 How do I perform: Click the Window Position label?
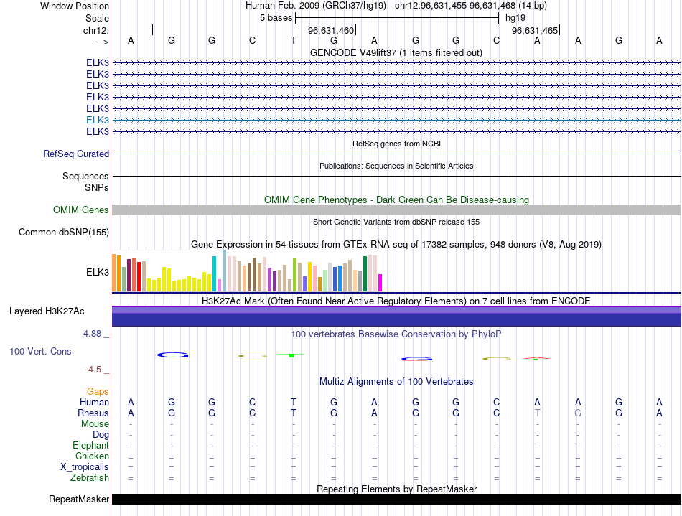tap(75, 6)
